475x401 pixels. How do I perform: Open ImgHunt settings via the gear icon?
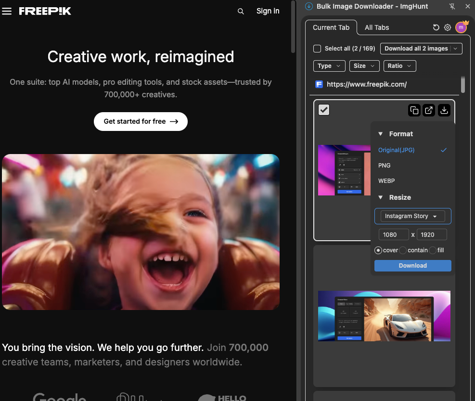pos(448,27)
